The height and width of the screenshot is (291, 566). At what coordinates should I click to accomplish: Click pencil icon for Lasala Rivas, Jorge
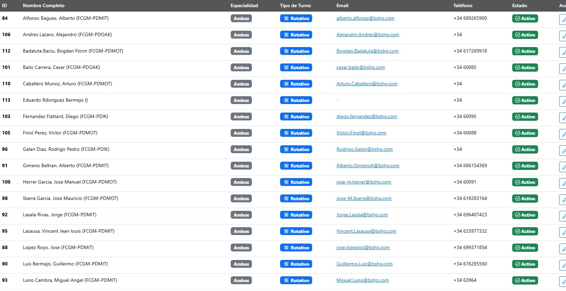[563, 216]
